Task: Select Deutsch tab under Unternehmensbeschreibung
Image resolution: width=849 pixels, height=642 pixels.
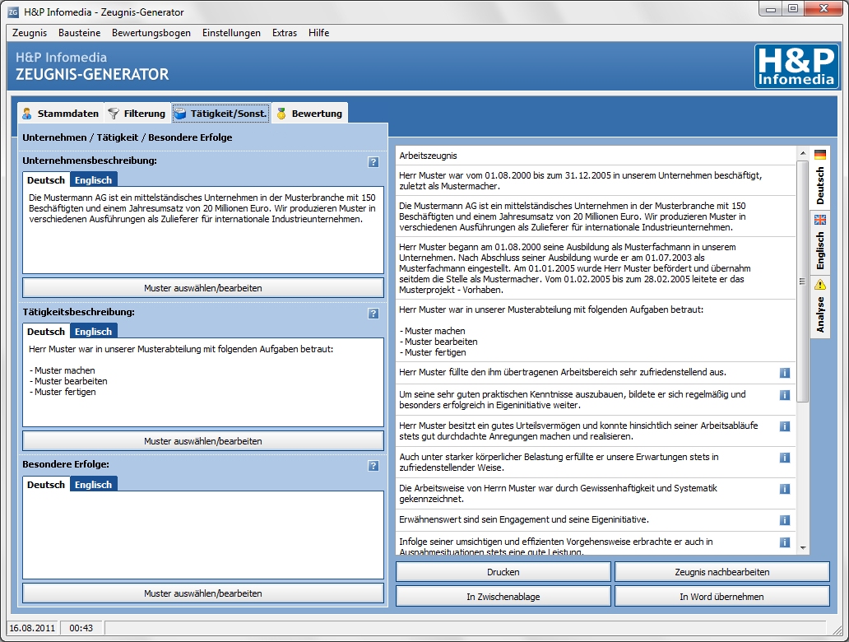Action: click(46, 180)
